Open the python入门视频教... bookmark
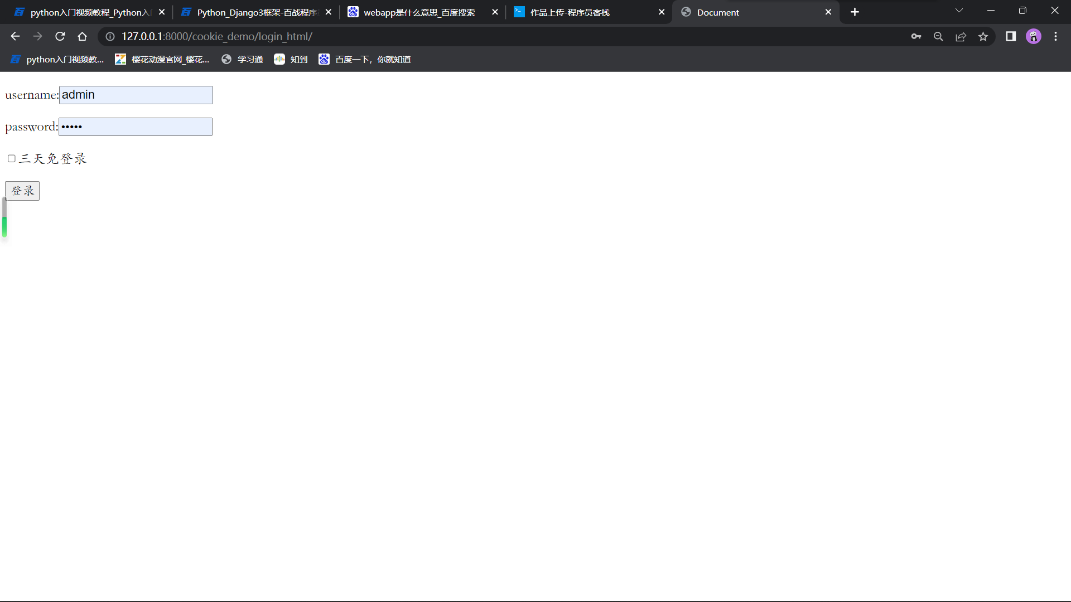The height and width of the screenshot is (602, 1071). click(57, 59)
